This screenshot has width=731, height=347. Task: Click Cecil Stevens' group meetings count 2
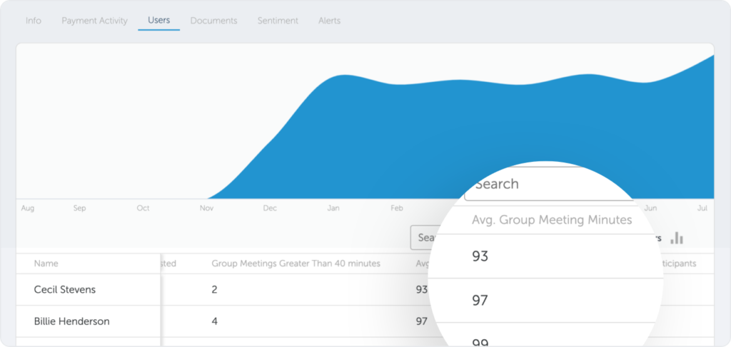point(214,290)
